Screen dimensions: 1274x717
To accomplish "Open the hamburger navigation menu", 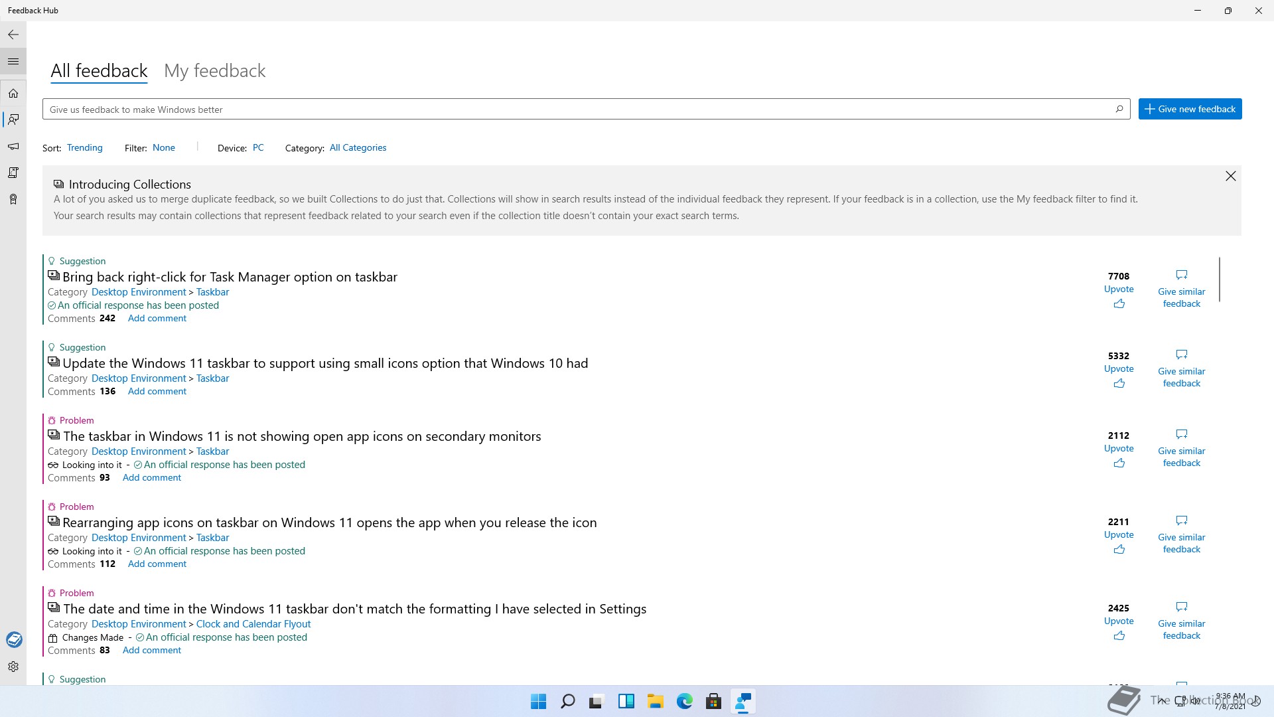I will coord(13,61).
